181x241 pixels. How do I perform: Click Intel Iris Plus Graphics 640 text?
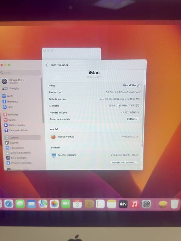point(120,99)
